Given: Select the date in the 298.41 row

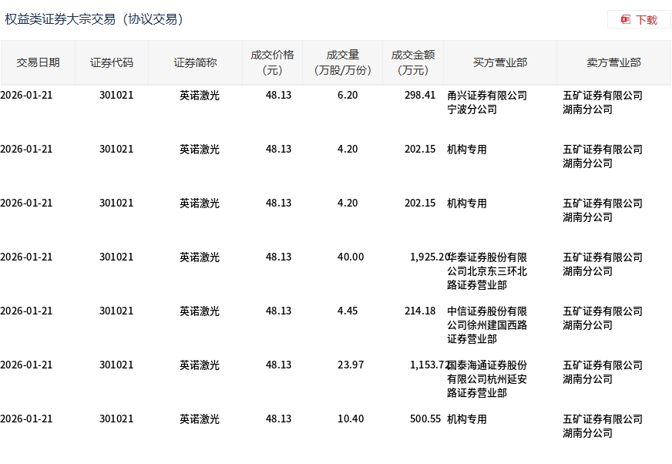Looking at the screenshot, I should [x=26, y=96].
